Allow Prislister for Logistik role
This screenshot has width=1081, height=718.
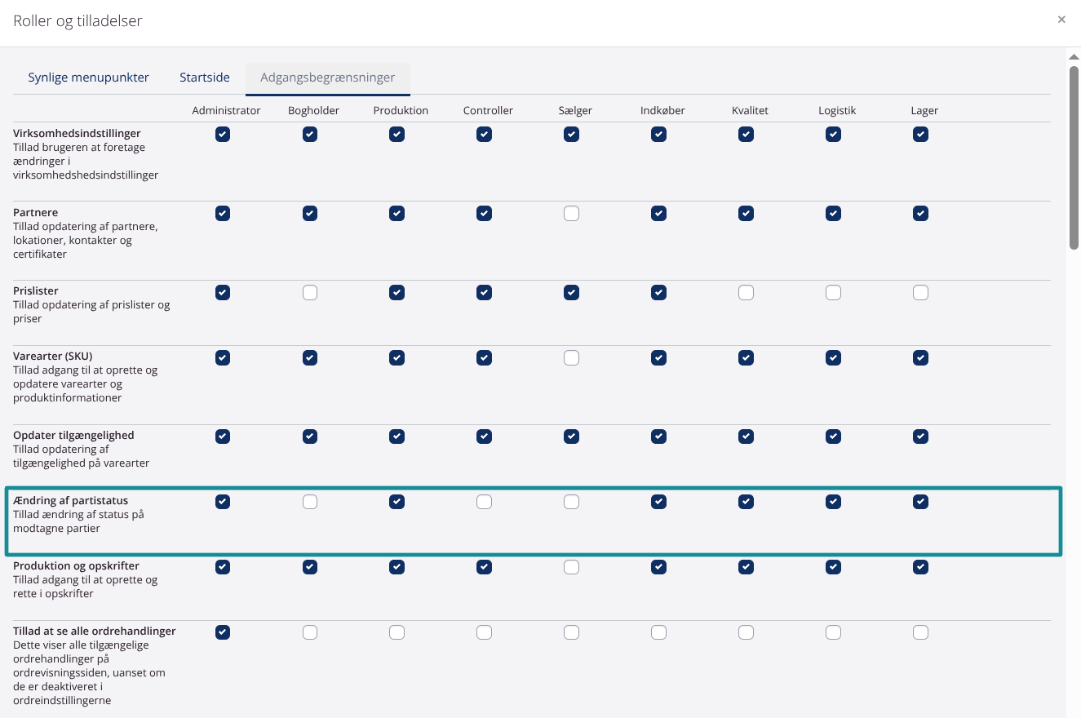pos(833,292)
